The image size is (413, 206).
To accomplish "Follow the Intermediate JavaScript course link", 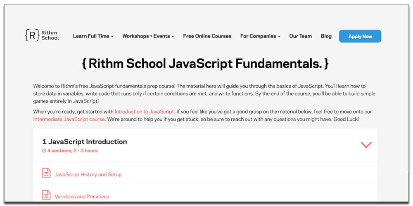I will (x=69, y=119).
